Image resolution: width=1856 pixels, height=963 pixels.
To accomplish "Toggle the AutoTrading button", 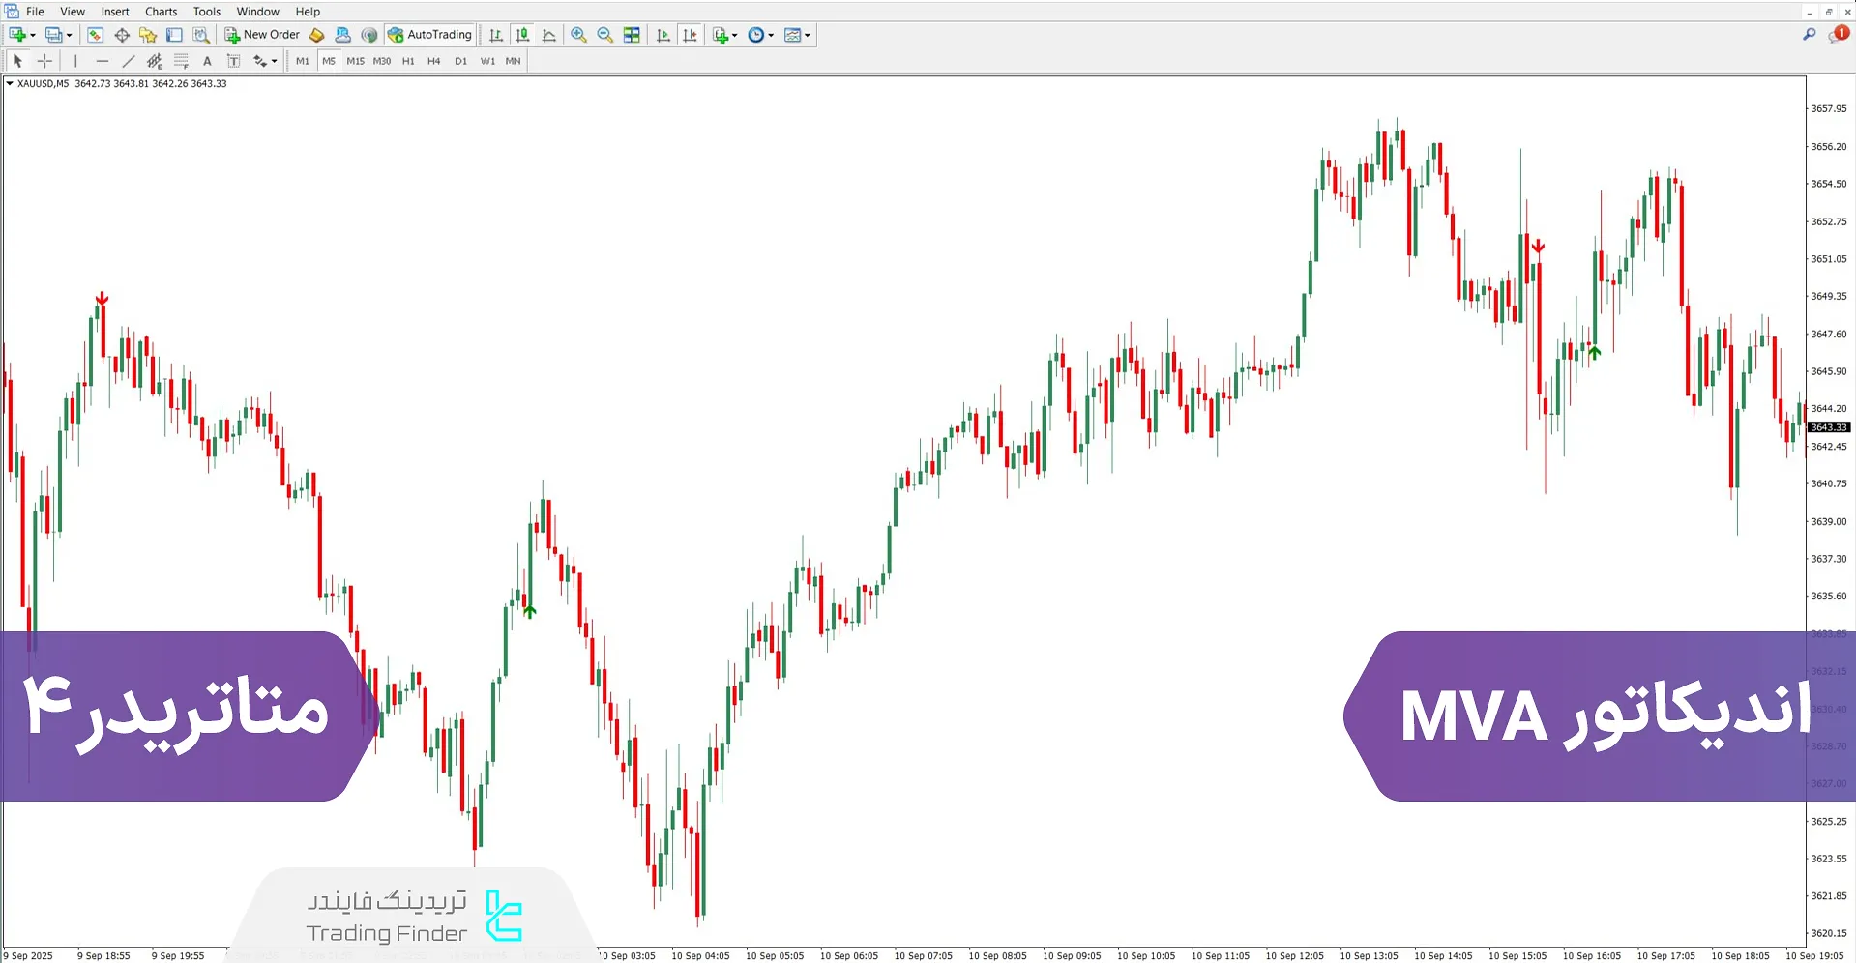I will 429,35.
